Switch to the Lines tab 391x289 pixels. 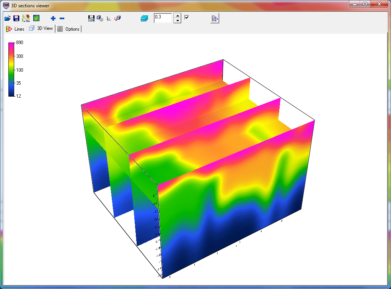15,29
